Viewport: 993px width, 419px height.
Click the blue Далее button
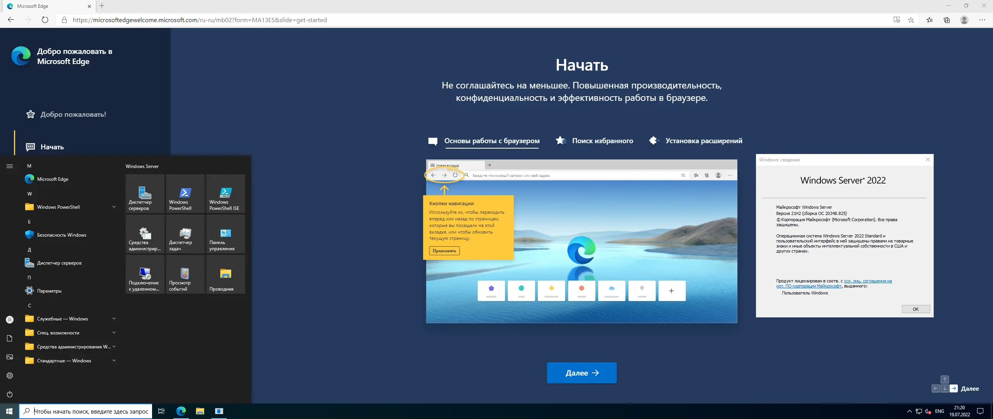click(581, 373)
